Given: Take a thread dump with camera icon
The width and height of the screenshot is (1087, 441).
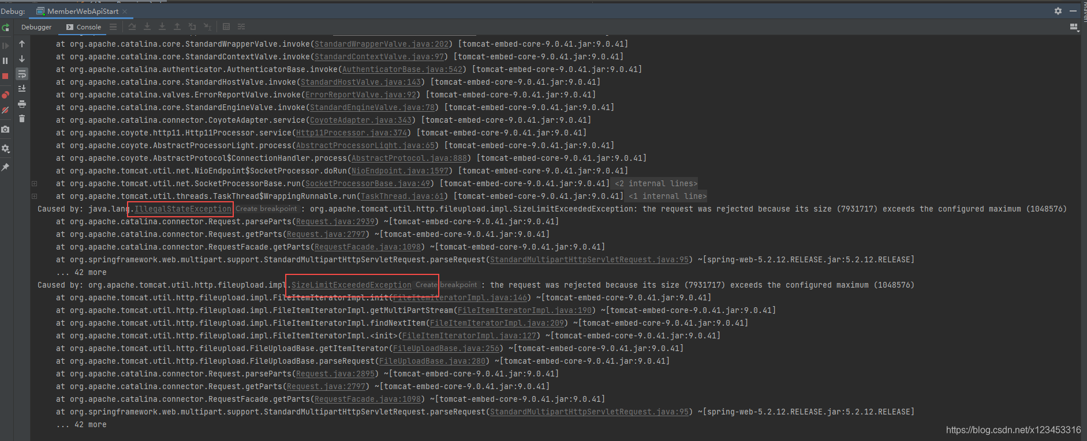Looking at the screenshot, I should coord(5,129).
